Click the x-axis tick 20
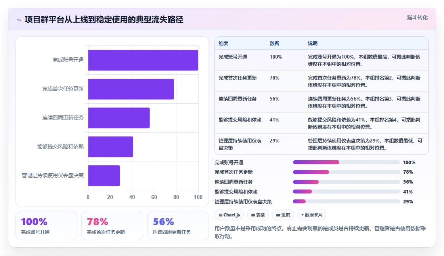 tap(110, 197)
